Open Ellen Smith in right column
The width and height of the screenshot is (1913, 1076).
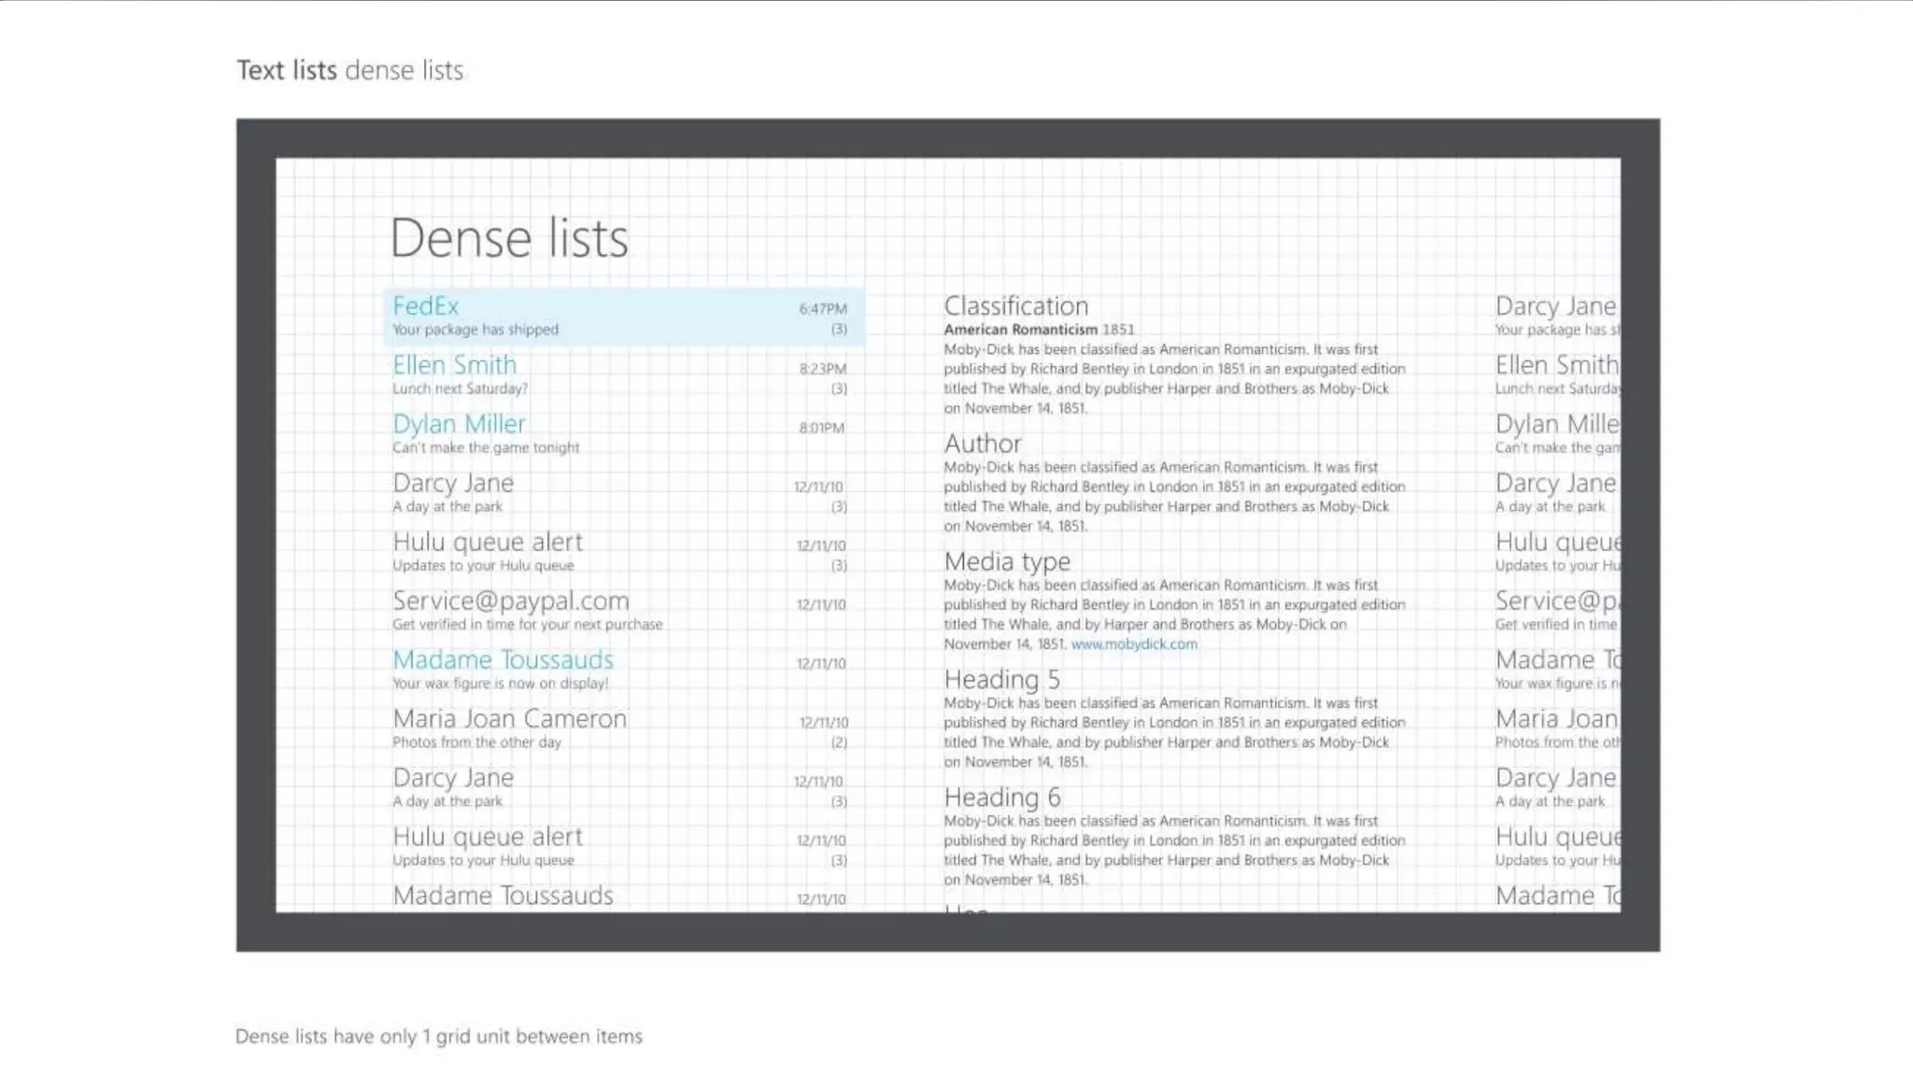tap(1555, 365)
